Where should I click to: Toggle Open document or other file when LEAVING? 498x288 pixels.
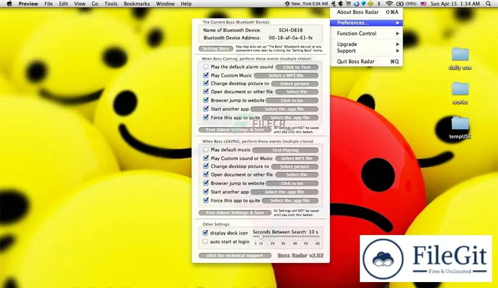(x=206, y=174)
